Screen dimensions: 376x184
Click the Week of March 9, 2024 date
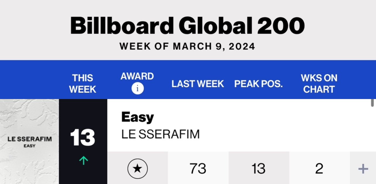coord(187,46)
